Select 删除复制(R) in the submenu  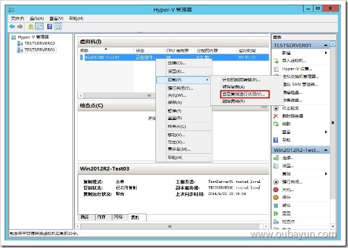click(x=234, y=101)
